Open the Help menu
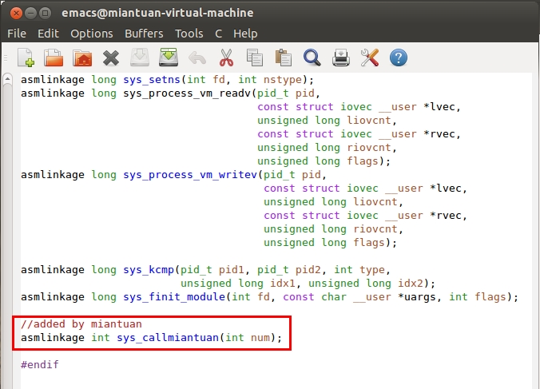This screenshot has width=540, height=389. [x=245, y=34]
